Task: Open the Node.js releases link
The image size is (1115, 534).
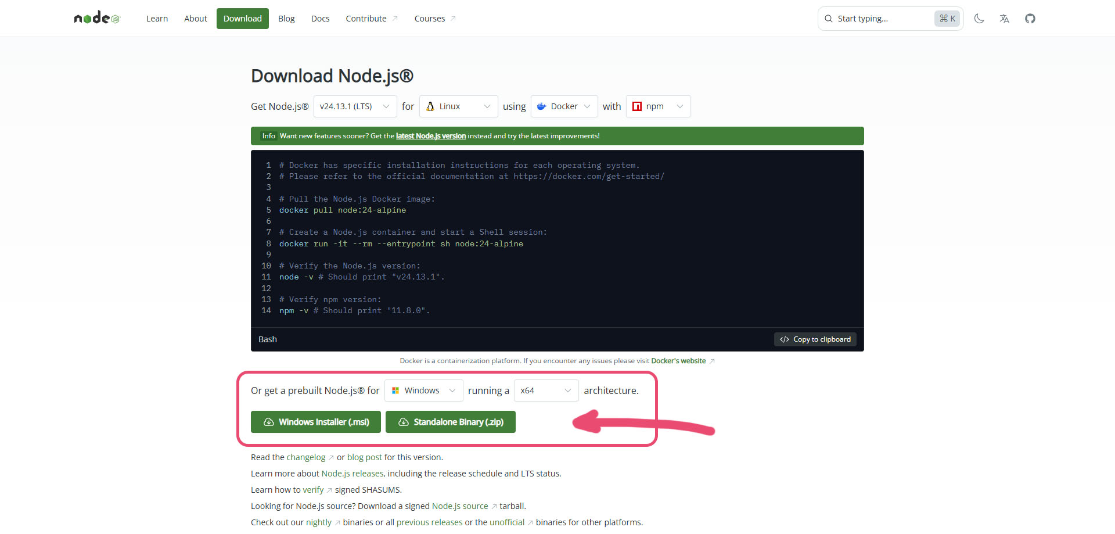Action: (353, 474)
